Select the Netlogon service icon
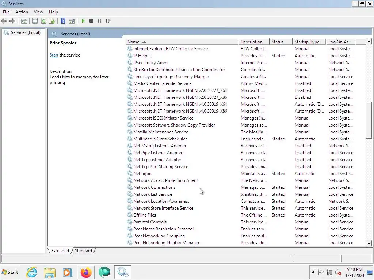This screenshot has width=374, height=280. pyautogui.click(x=130, y=173)
